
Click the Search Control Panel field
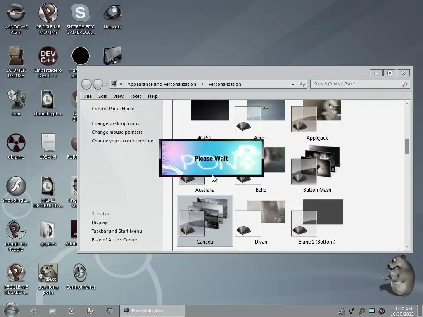pos(360,84)
